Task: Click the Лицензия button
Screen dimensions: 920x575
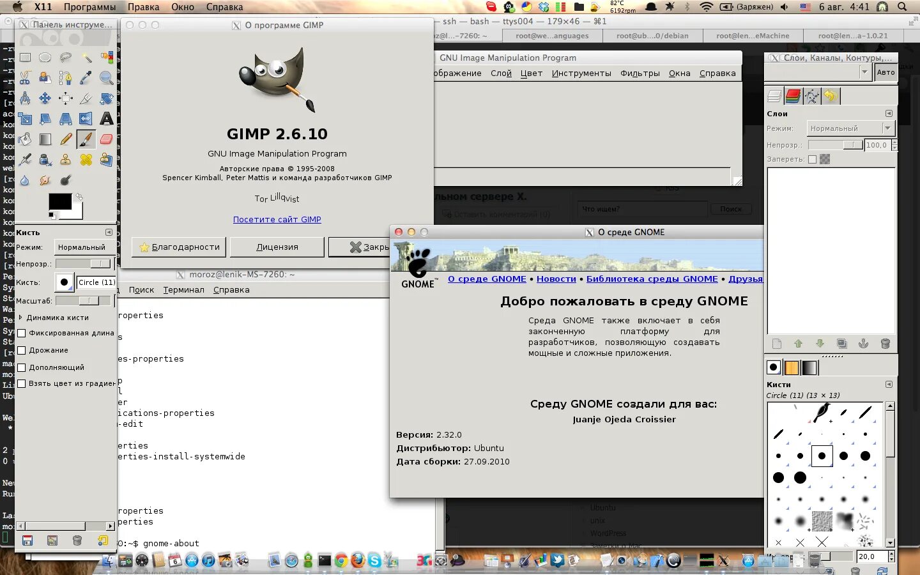Action: tap(277, 247)
